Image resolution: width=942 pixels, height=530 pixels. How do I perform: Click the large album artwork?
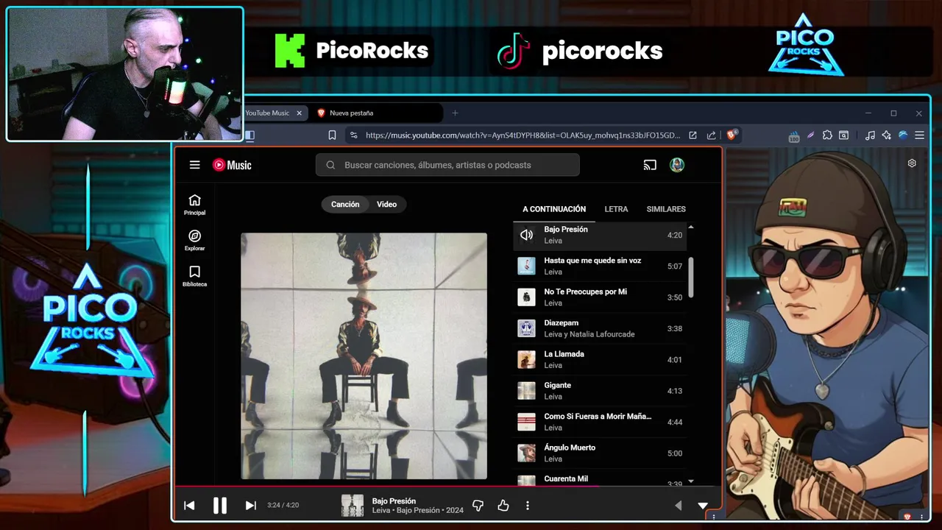pyautogui.click(x=364, y=356)
